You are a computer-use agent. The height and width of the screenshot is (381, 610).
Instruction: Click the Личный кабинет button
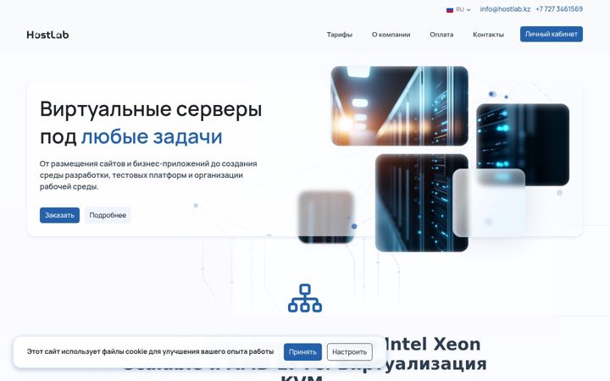tap(552, 34)
